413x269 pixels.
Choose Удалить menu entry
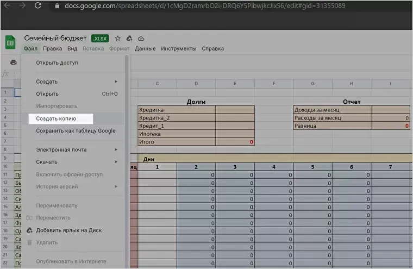coord(73,242)
